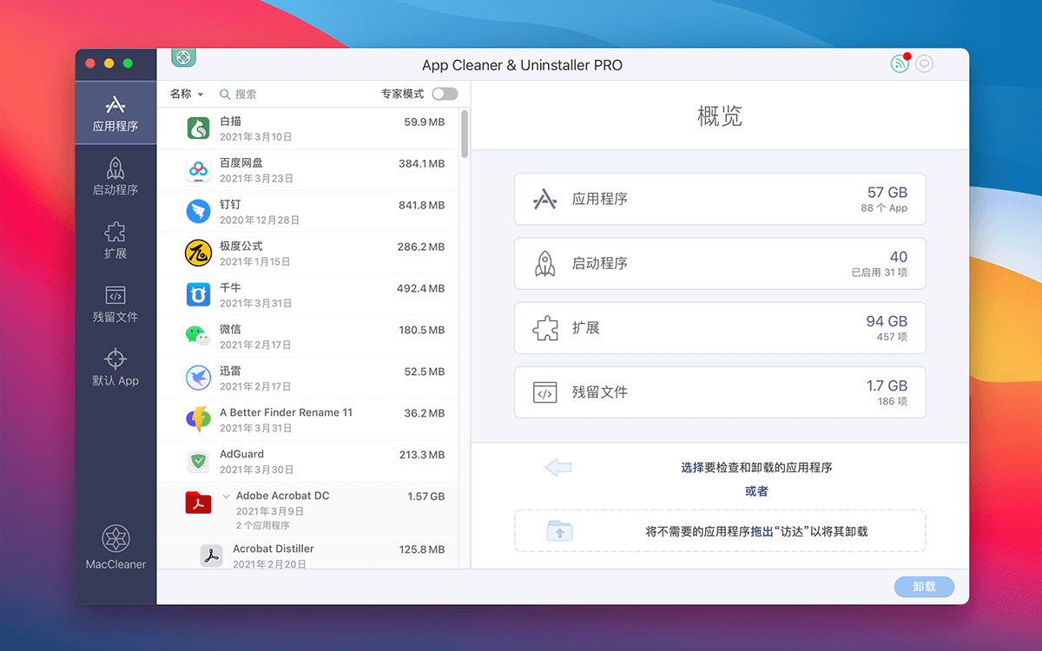
Task: Select the AdGuard shield icon
Action: pos(199,461)
